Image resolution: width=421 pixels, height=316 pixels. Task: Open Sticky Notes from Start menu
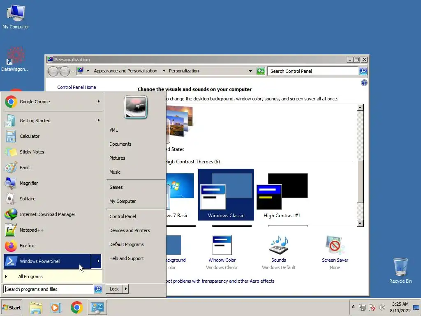(x=53, y=152)
